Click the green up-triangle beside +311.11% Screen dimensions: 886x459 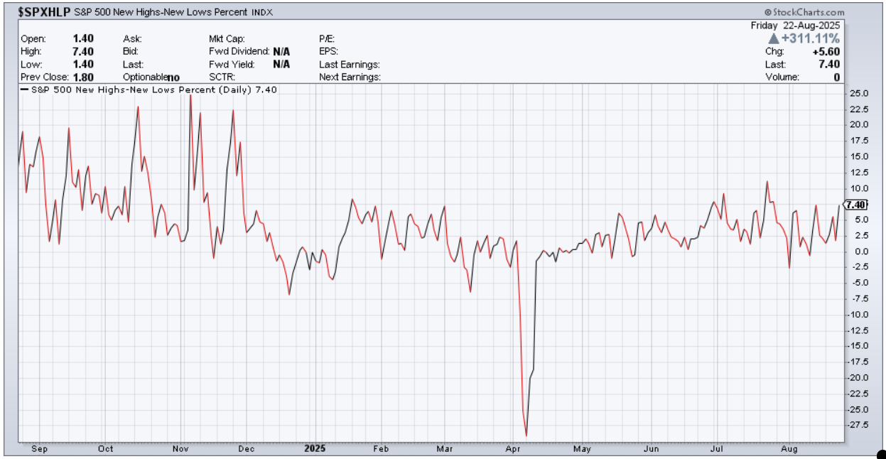[774, 38]
